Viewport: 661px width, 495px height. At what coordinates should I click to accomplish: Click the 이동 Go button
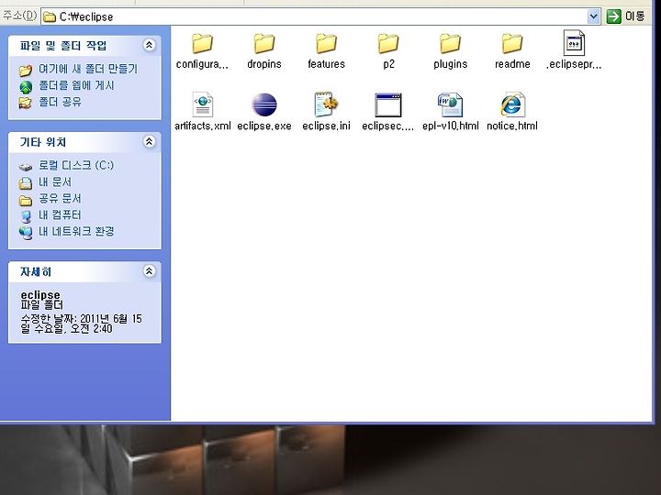pos(626,16)
